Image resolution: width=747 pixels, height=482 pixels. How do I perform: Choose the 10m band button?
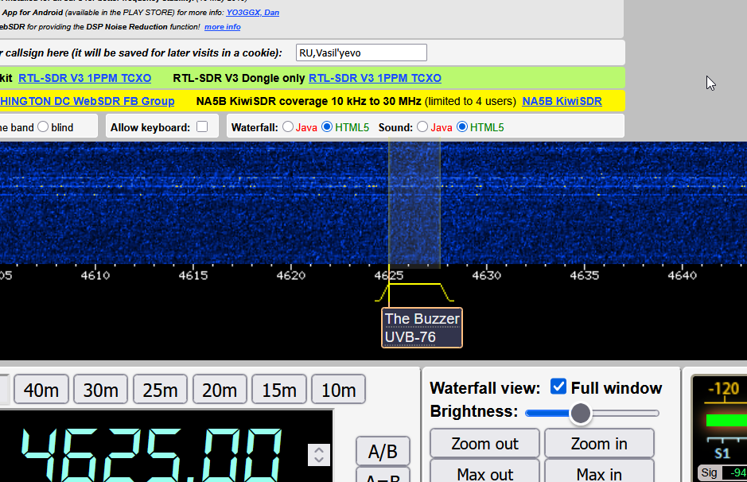tap(338, 390)
